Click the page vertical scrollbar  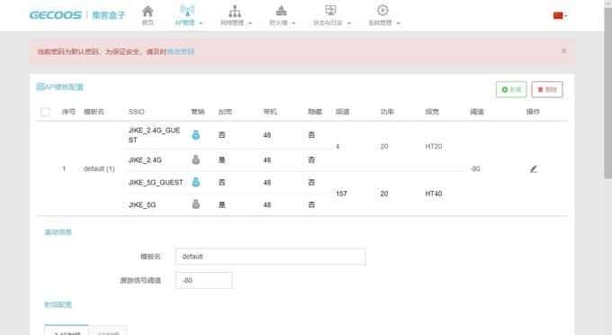pyautogui.click(x=607, y=94)
